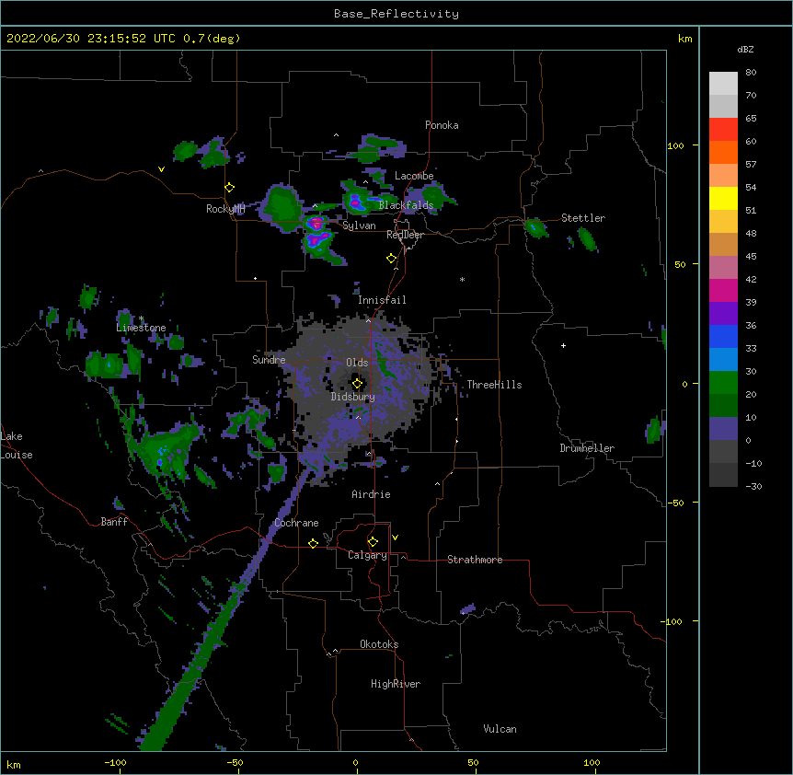Select the -100 tick on the right km axis
The image size is (793, 775).
672,621
